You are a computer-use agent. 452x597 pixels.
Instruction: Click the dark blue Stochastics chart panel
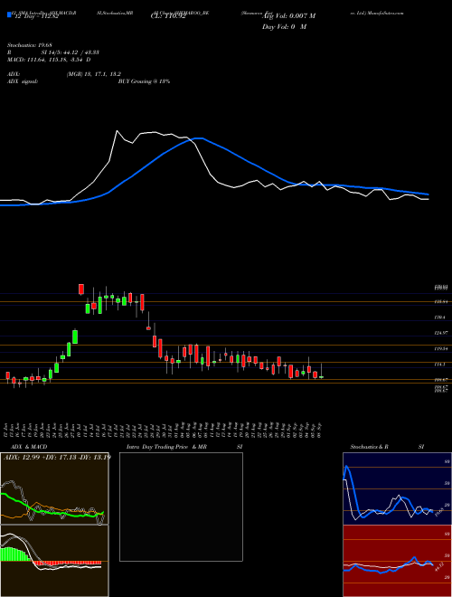(x=397, y=488)
